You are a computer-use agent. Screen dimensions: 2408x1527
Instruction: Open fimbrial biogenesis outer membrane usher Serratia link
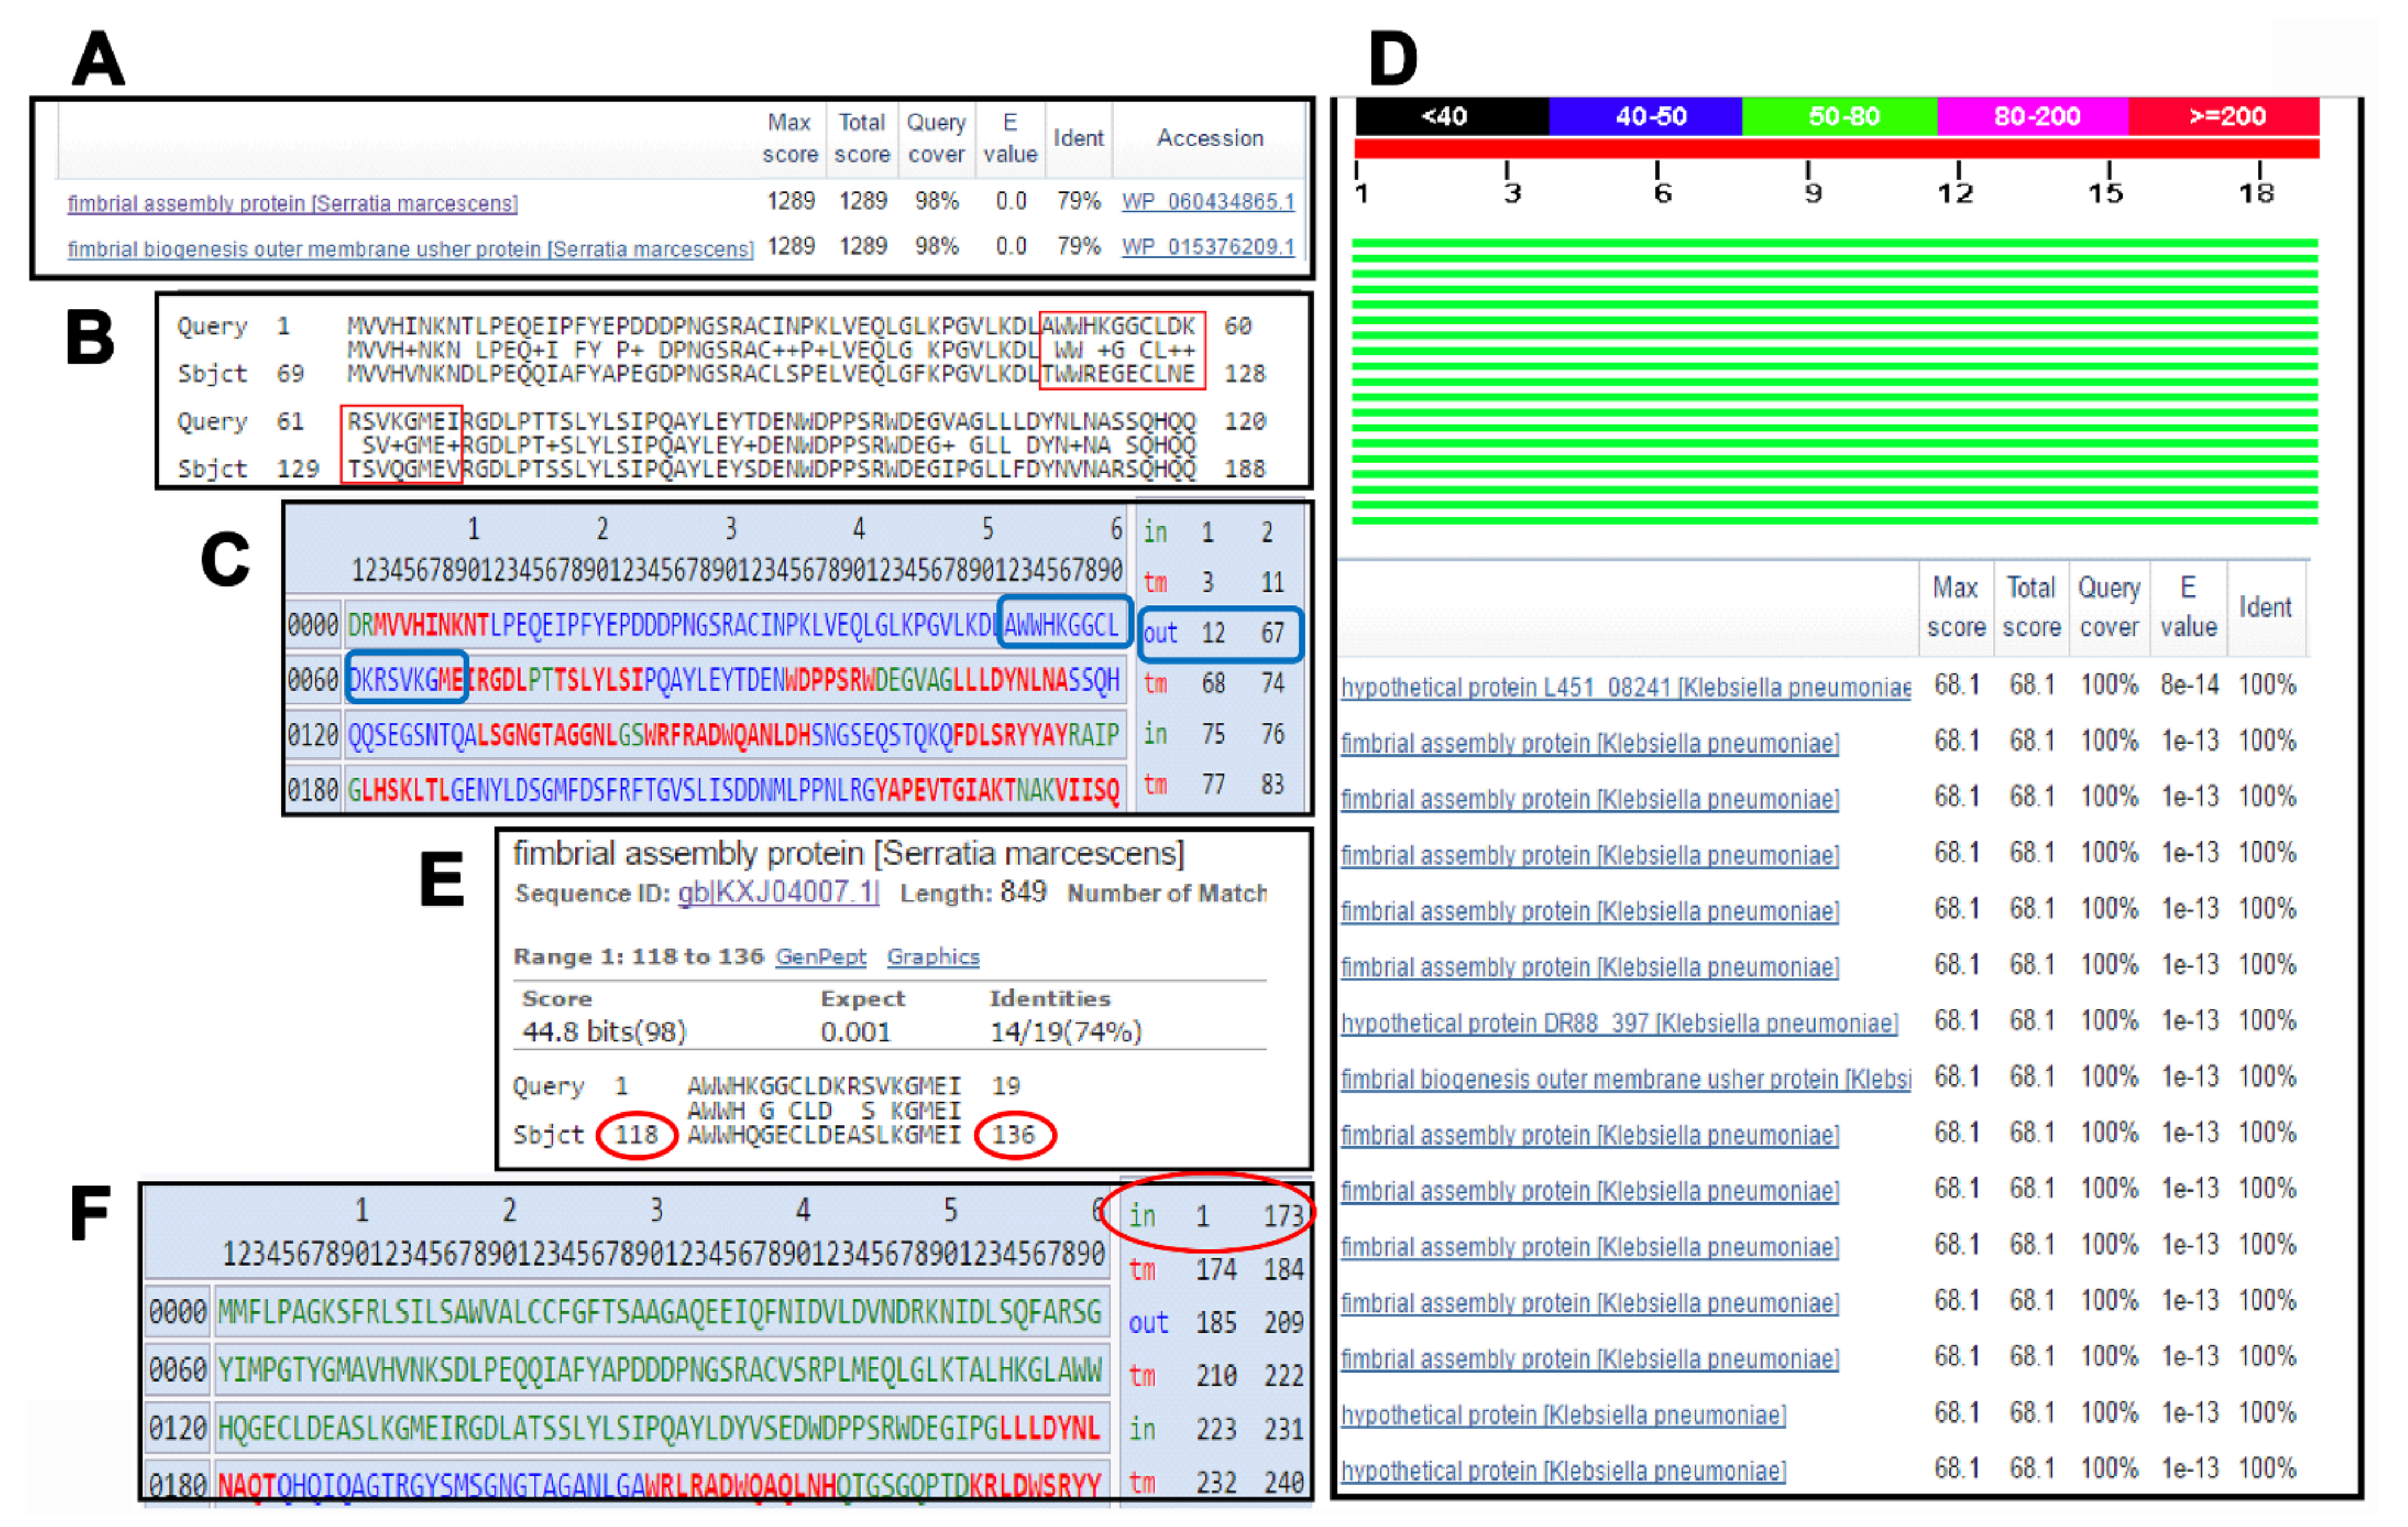tap(410, 249)
